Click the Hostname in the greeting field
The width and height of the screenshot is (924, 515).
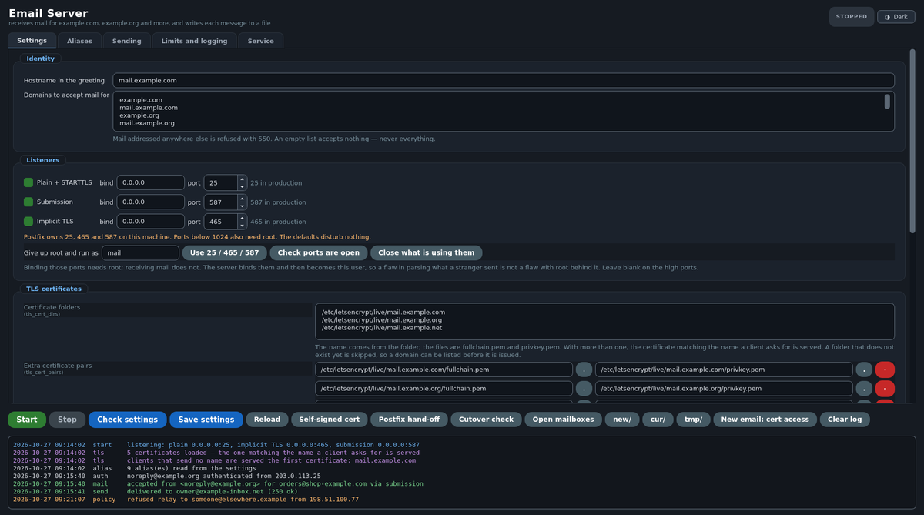pos(504,80)
